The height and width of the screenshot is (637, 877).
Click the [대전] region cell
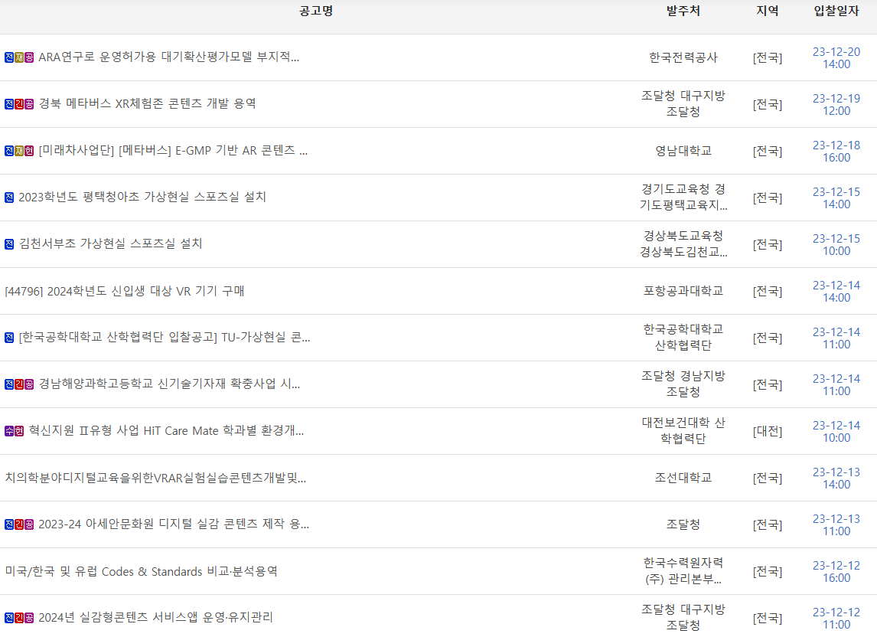(768, 432)
